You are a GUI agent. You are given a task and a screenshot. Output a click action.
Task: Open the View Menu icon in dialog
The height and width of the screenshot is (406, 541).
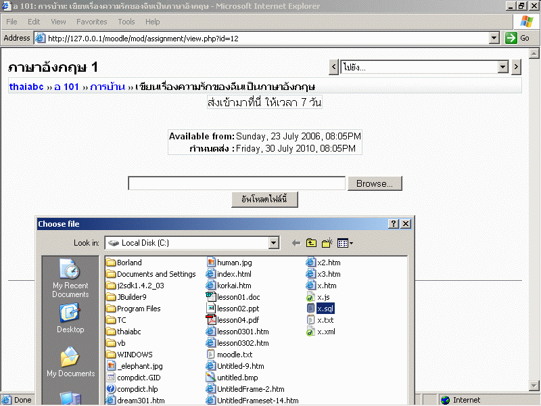pyautogui.click(x=345, y=243)
